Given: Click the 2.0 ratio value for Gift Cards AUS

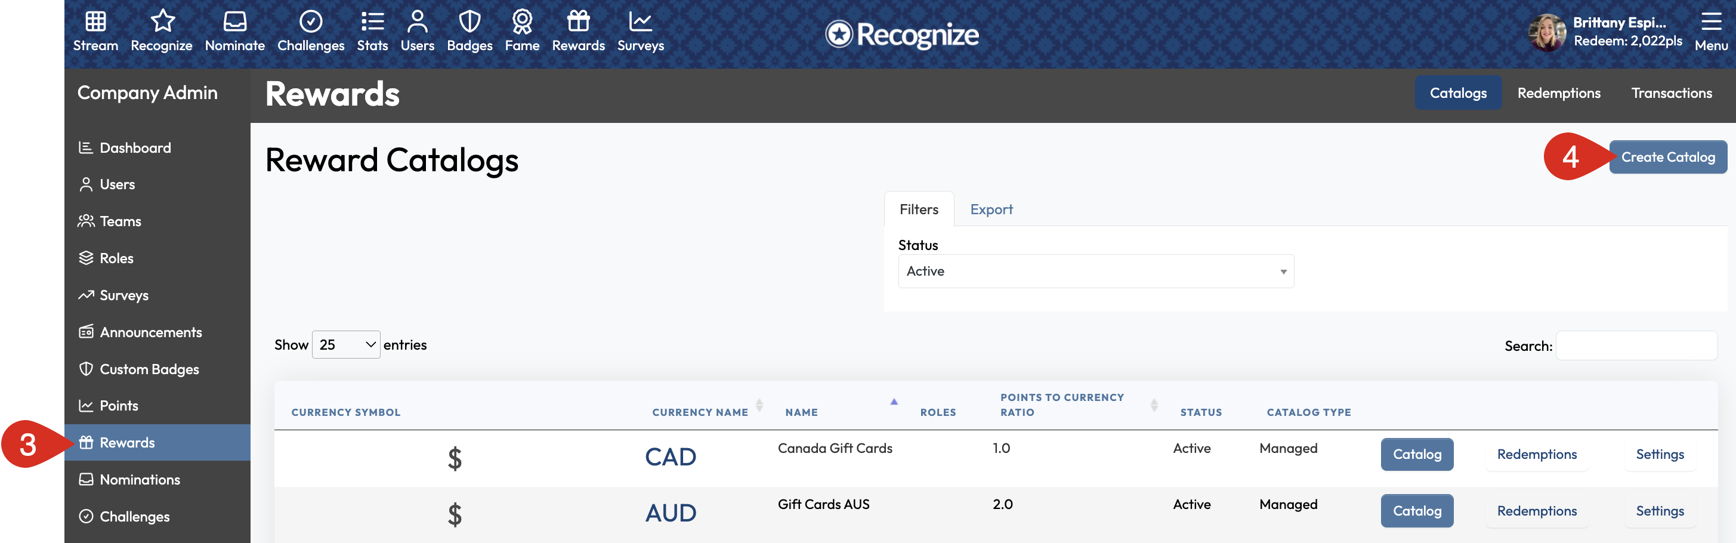Looking at the screenshot, I should click(x=1003, y=505).
